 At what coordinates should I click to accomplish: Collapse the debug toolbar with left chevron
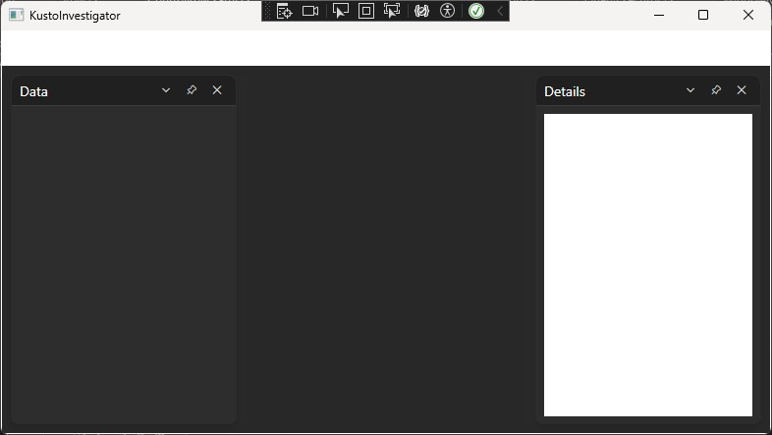click(500, 11)
